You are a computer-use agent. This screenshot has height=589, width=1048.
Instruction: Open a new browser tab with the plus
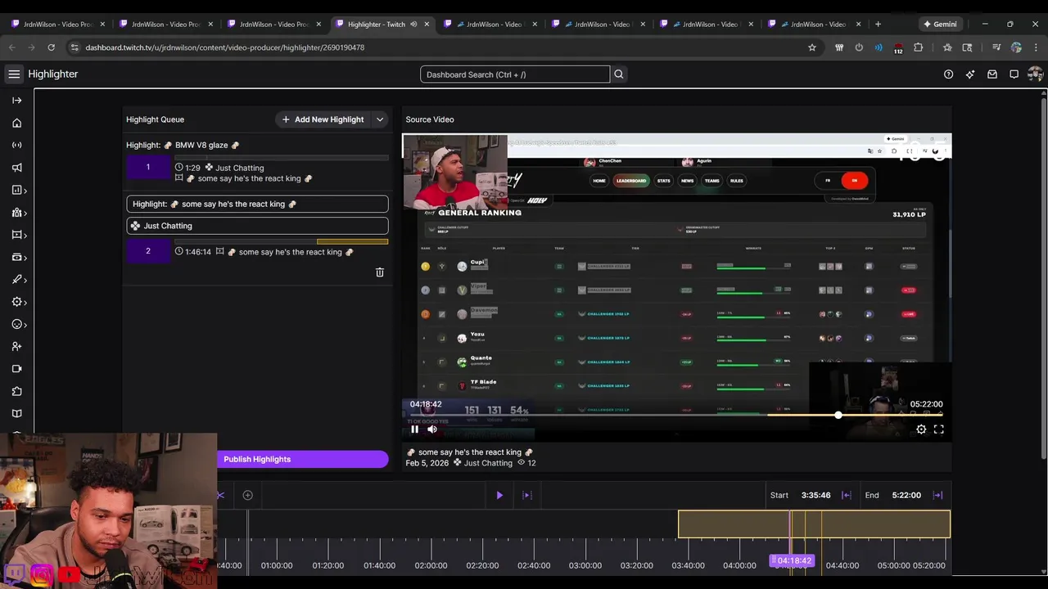click(x=878, y=24)
